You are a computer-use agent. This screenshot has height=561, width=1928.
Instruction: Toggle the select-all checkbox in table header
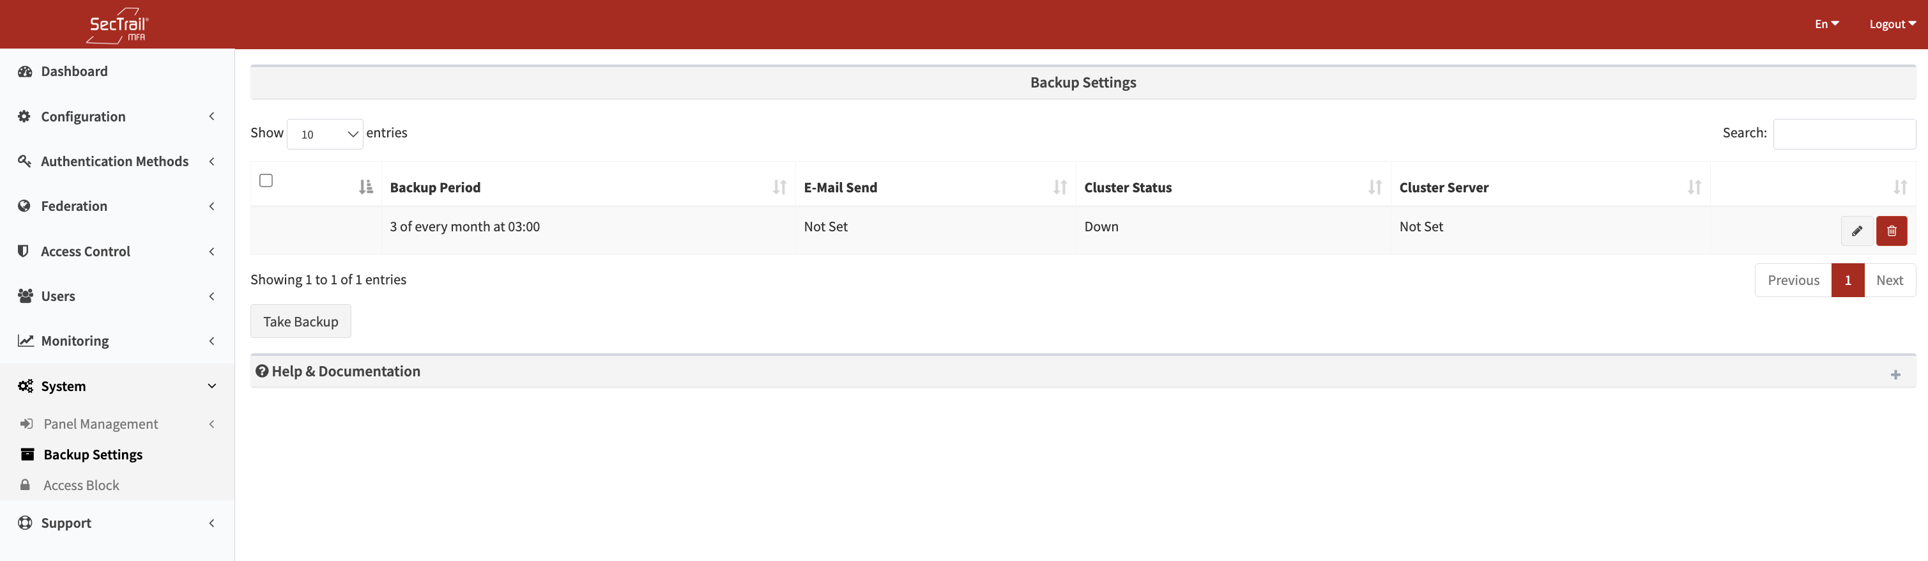point(266,181)
